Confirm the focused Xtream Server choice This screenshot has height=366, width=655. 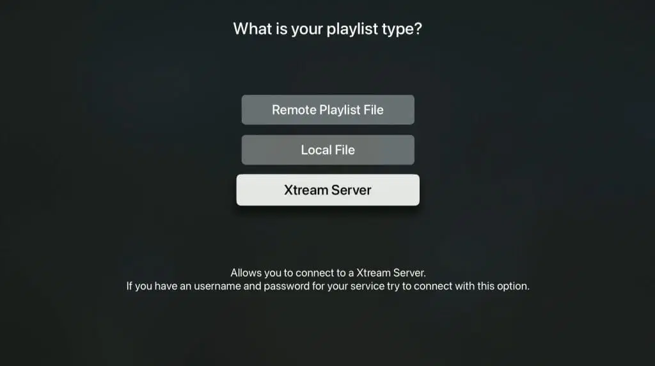328,189
